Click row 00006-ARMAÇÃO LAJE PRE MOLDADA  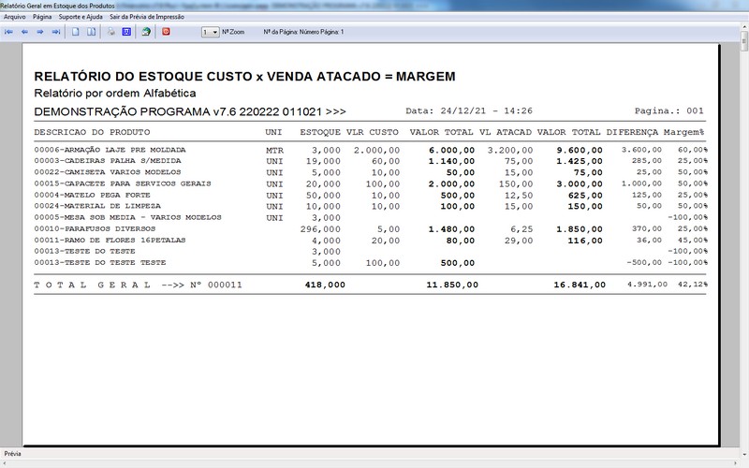(370, 150)
